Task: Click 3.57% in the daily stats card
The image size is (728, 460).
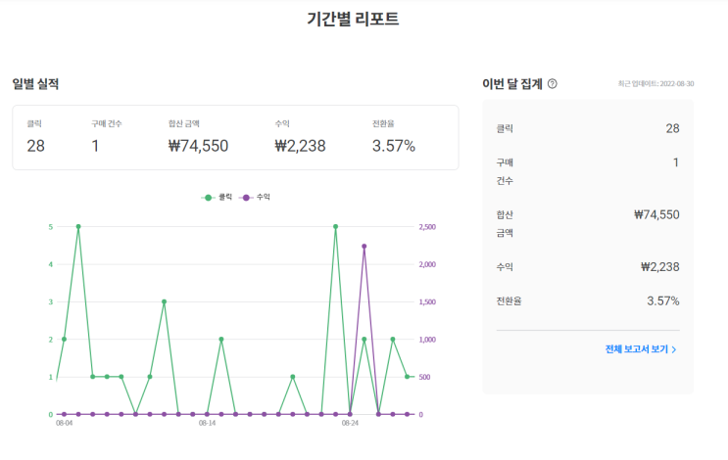Action: point(394,146)
